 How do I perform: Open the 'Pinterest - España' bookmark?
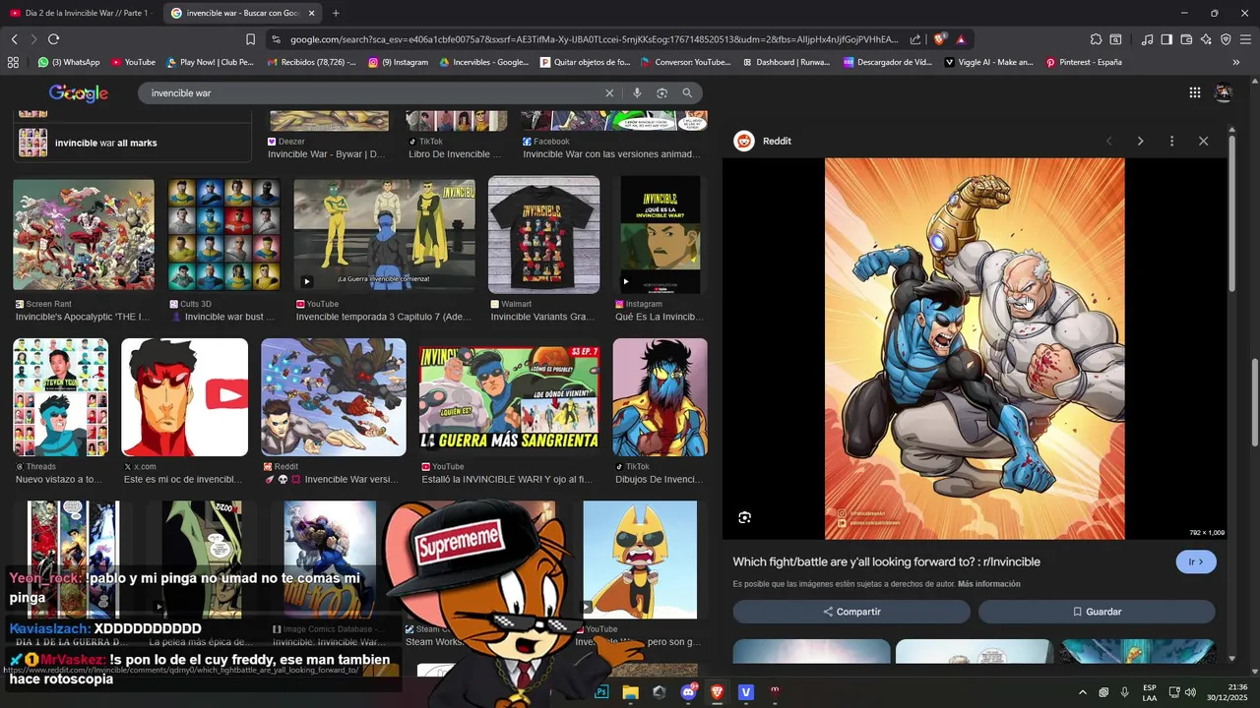[1084, 62]
